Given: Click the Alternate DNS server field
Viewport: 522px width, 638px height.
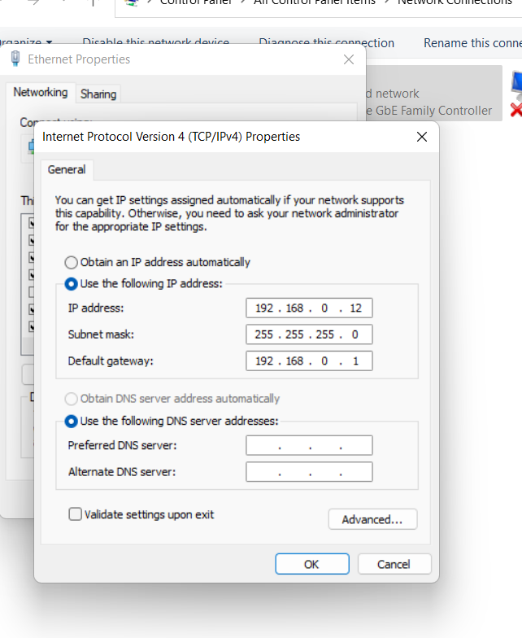Looking at the screenshot, I should tap(309, 472).
